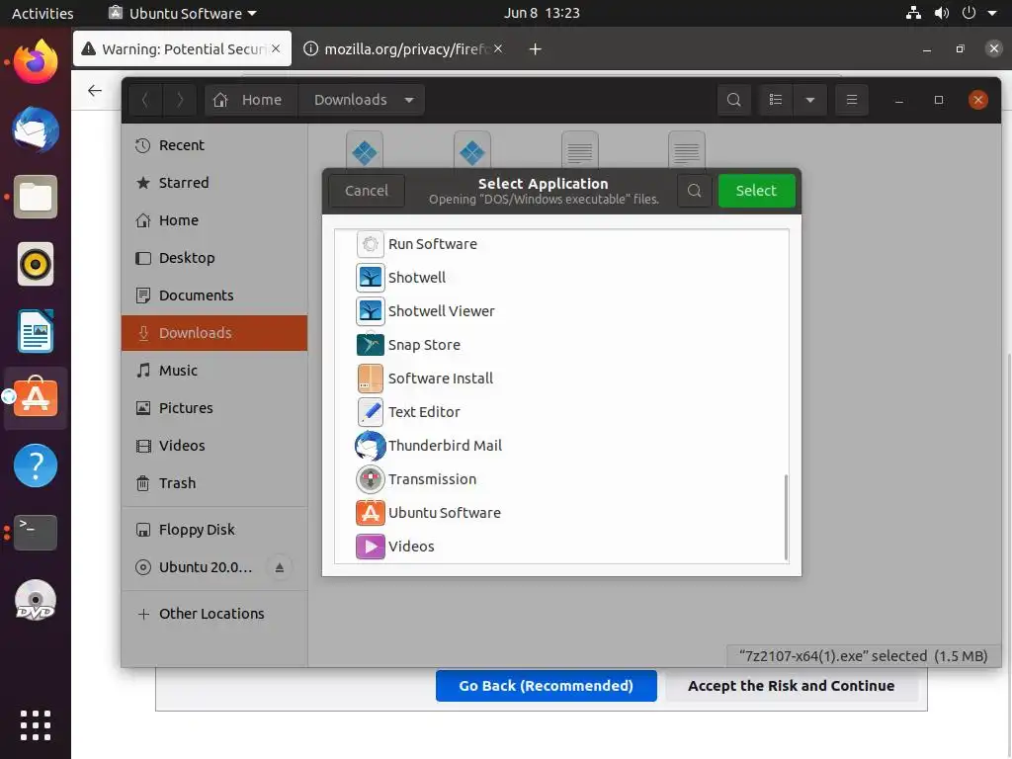
Task: Open Pictures in Files sidebar
Action: 214,408
